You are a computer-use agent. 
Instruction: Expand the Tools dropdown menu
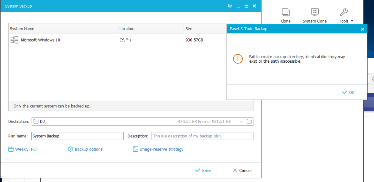[346, 15]
